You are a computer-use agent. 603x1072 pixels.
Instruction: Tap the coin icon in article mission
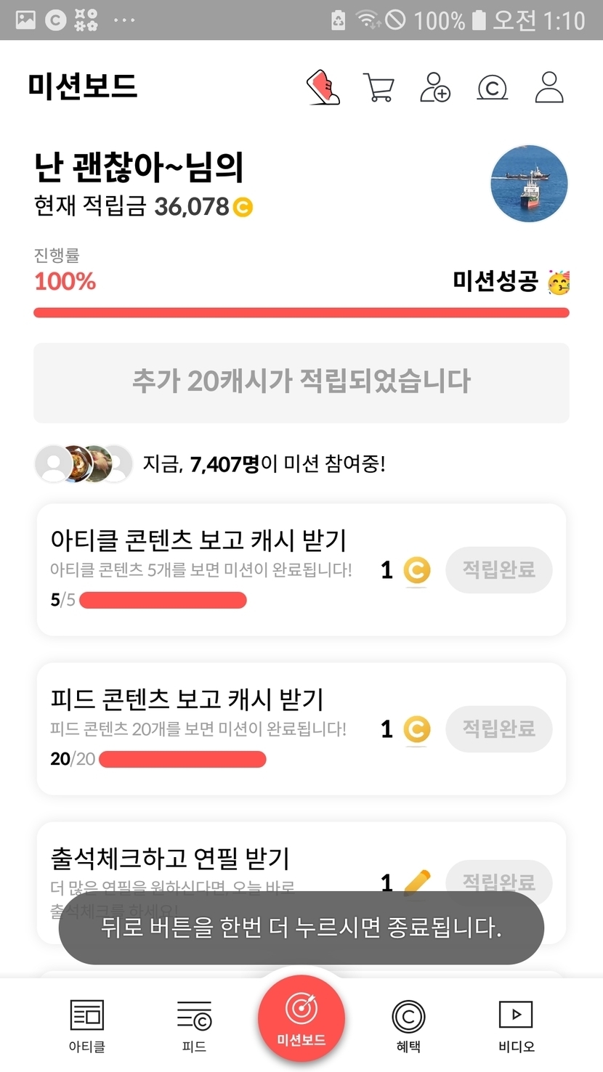416,570
